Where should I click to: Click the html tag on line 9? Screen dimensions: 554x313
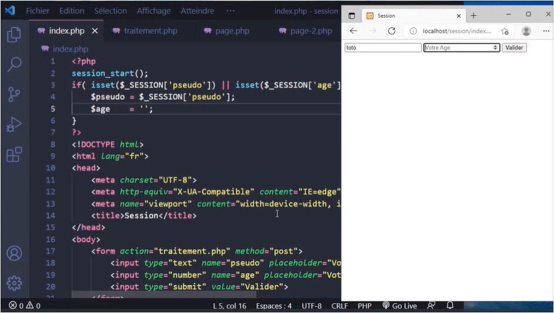(85, 156)
